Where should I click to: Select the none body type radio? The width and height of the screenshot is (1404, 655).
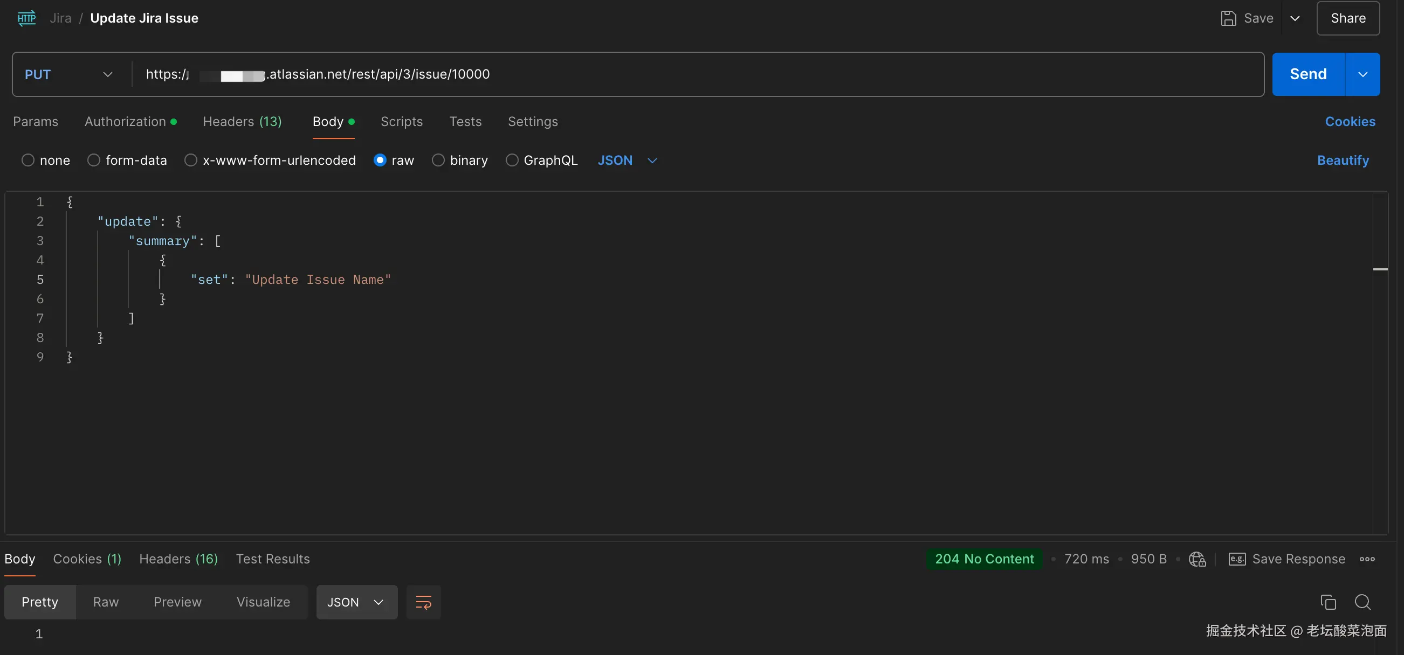point(28,160)
